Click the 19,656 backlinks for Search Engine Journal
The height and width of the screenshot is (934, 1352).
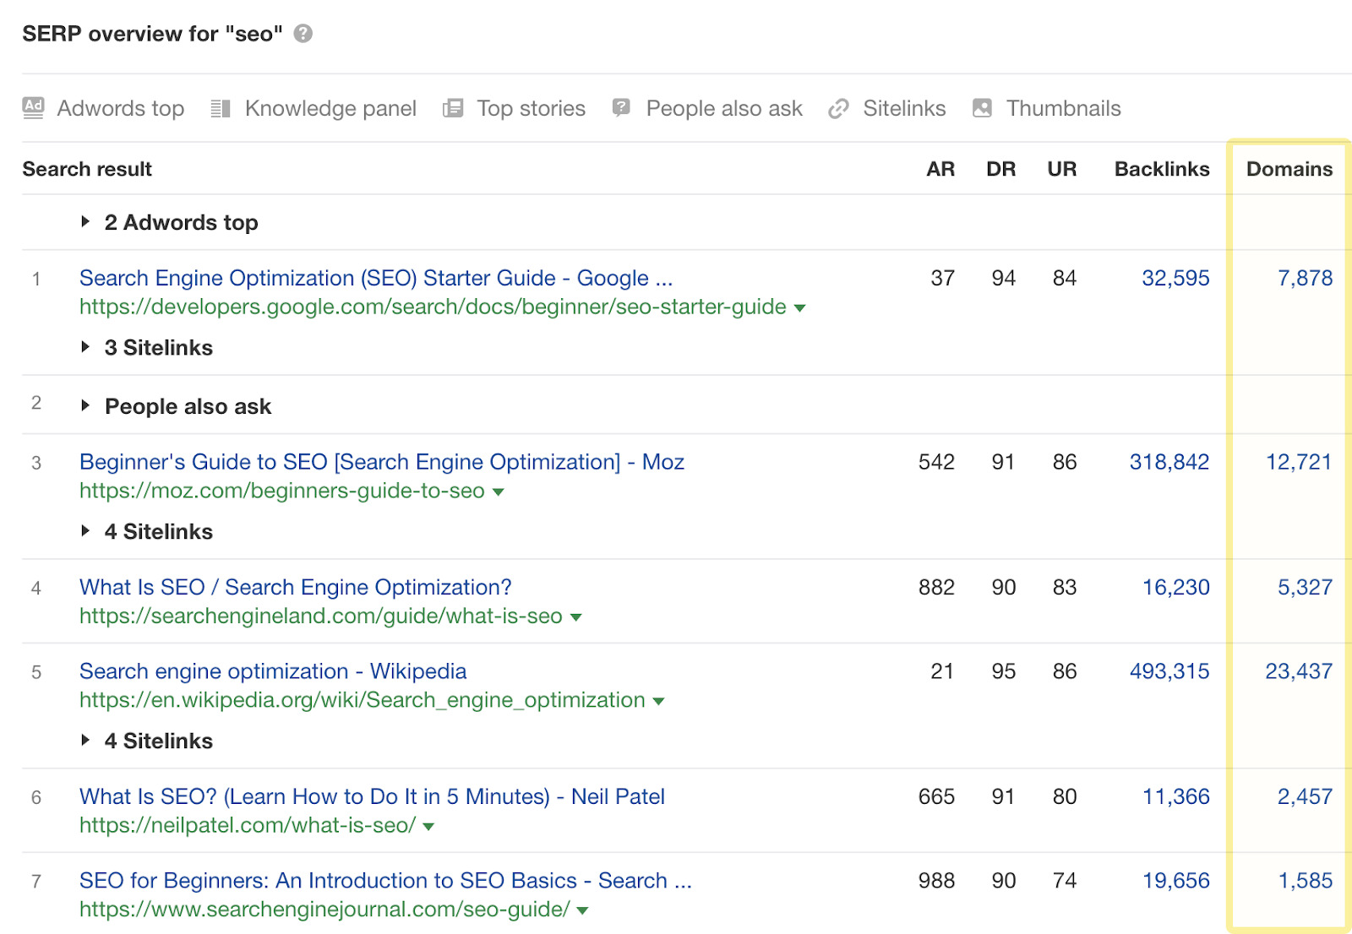1175,880
